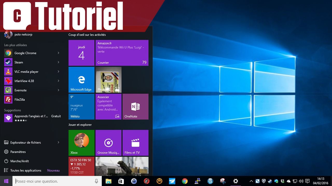Open the Snipping Tool scissors taskbar icon
Viewport: 332px width, 186px height.
tap(223, 181)
